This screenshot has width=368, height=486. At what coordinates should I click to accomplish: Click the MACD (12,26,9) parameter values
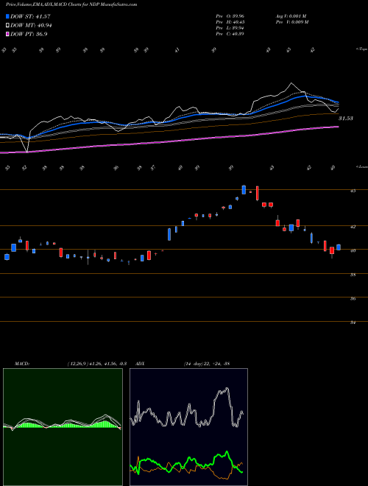pos(96,364)
